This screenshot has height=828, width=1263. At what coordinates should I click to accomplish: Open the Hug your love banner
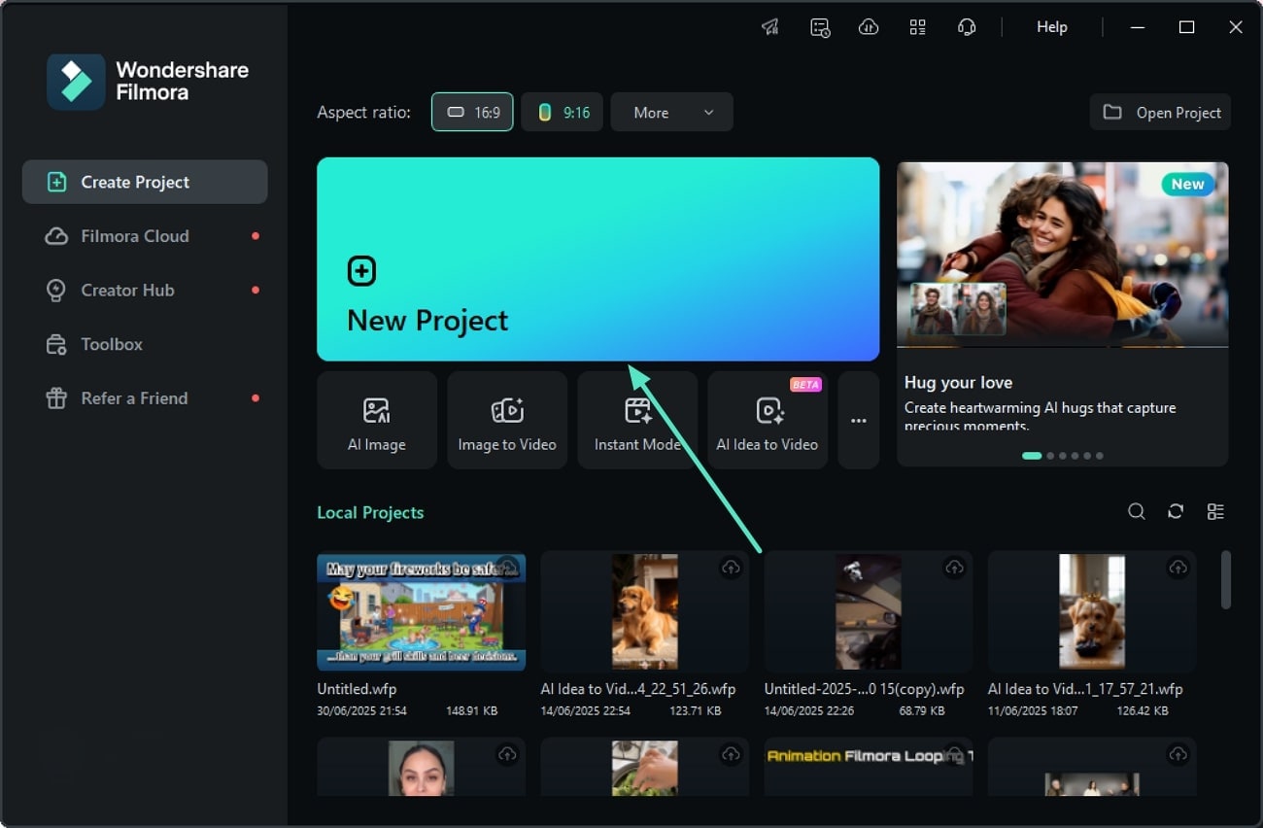click(1063, 313)
